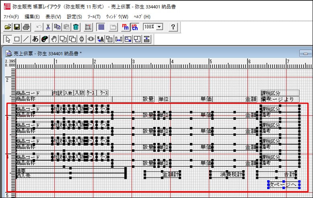
Task: Open the 設定(S) menu
Action: click(x=74, y=17)
